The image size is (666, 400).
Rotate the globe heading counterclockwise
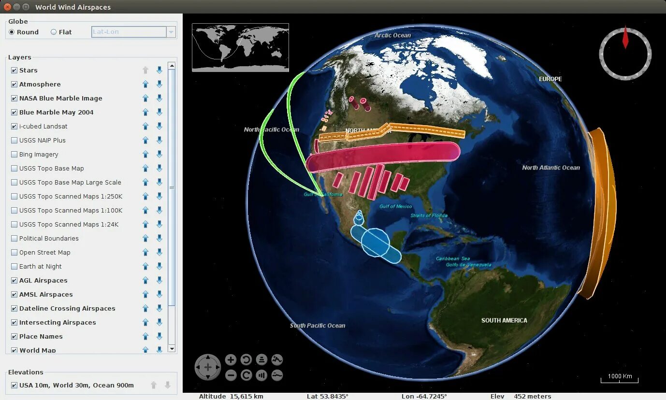click(246, 360)
